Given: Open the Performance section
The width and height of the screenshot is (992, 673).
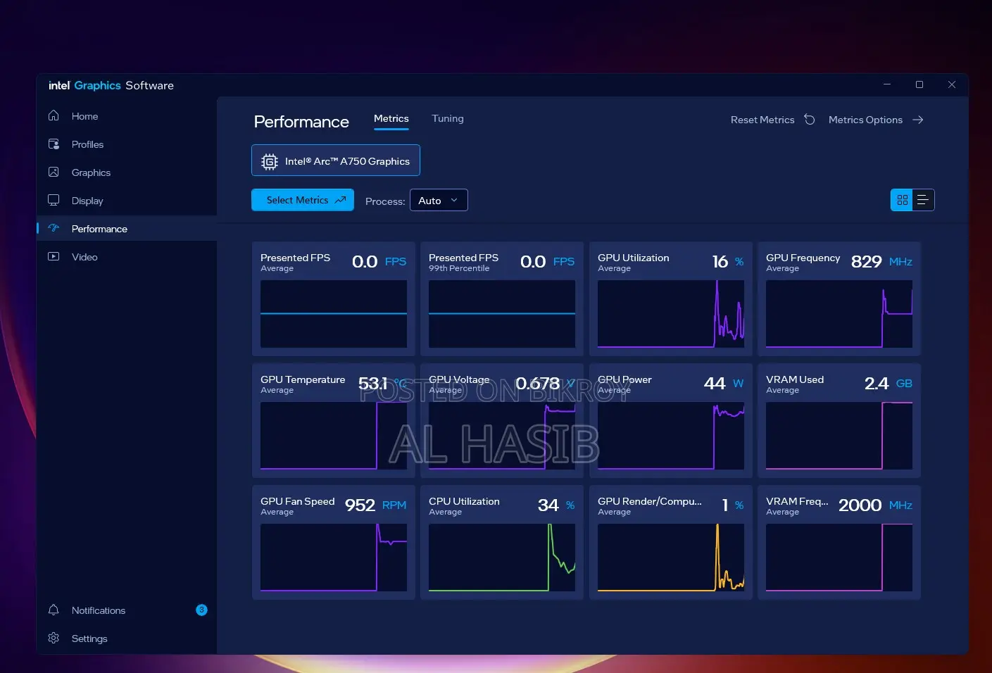Looking at the screenshot, I should tap(127, 229).
